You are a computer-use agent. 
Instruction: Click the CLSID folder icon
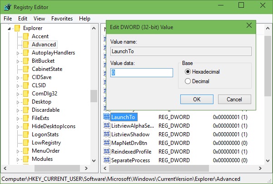[26, 85]
